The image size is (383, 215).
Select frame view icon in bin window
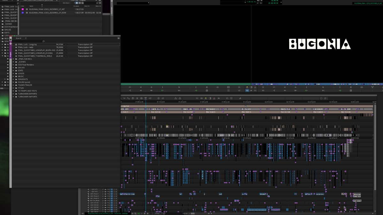click(x=80, y=3)
